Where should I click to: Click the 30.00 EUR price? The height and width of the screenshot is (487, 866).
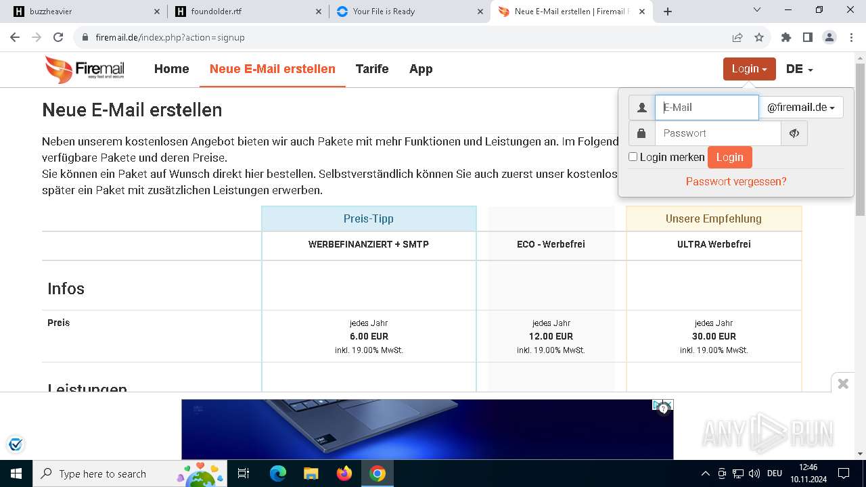point(714,336)
